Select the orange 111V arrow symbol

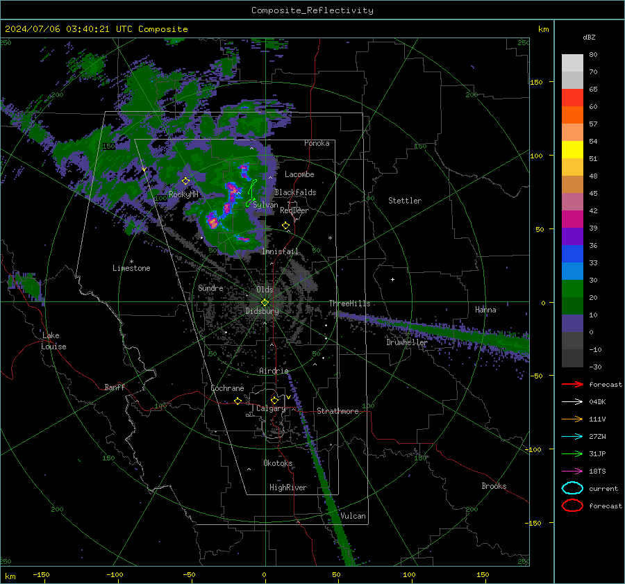pyautogui.click(x=572, y=419)
